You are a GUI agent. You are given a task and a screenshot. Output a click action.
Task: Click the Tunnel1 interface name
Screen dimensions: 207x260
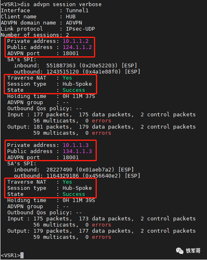pyautogui.click(x=77, y=11)
